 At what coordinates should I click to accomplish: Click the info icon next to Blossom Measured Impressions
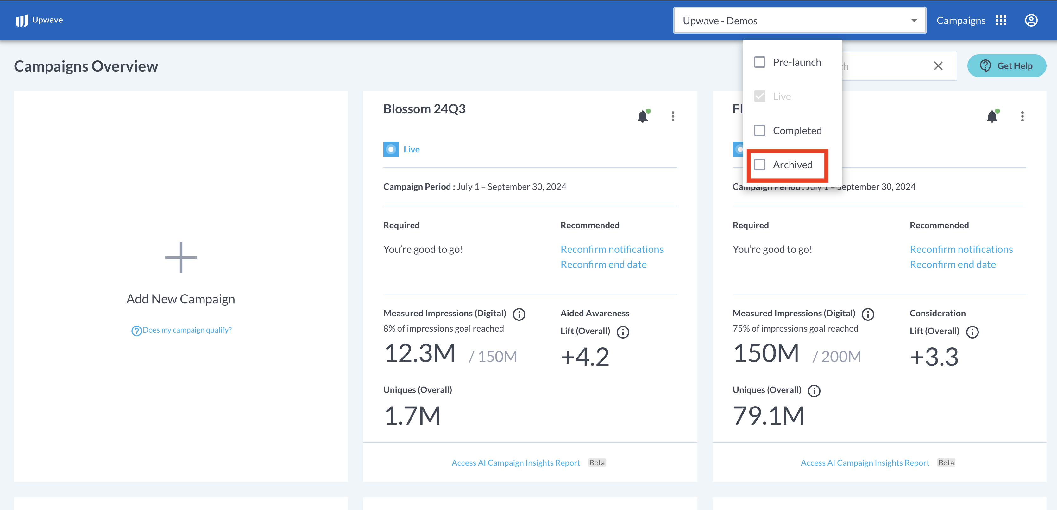click(519, 314)
